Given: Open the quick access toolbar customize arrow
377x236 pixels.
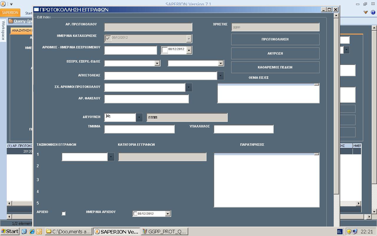Looking at the screenshot, I should pyautogui.click(x=11, y=4).
